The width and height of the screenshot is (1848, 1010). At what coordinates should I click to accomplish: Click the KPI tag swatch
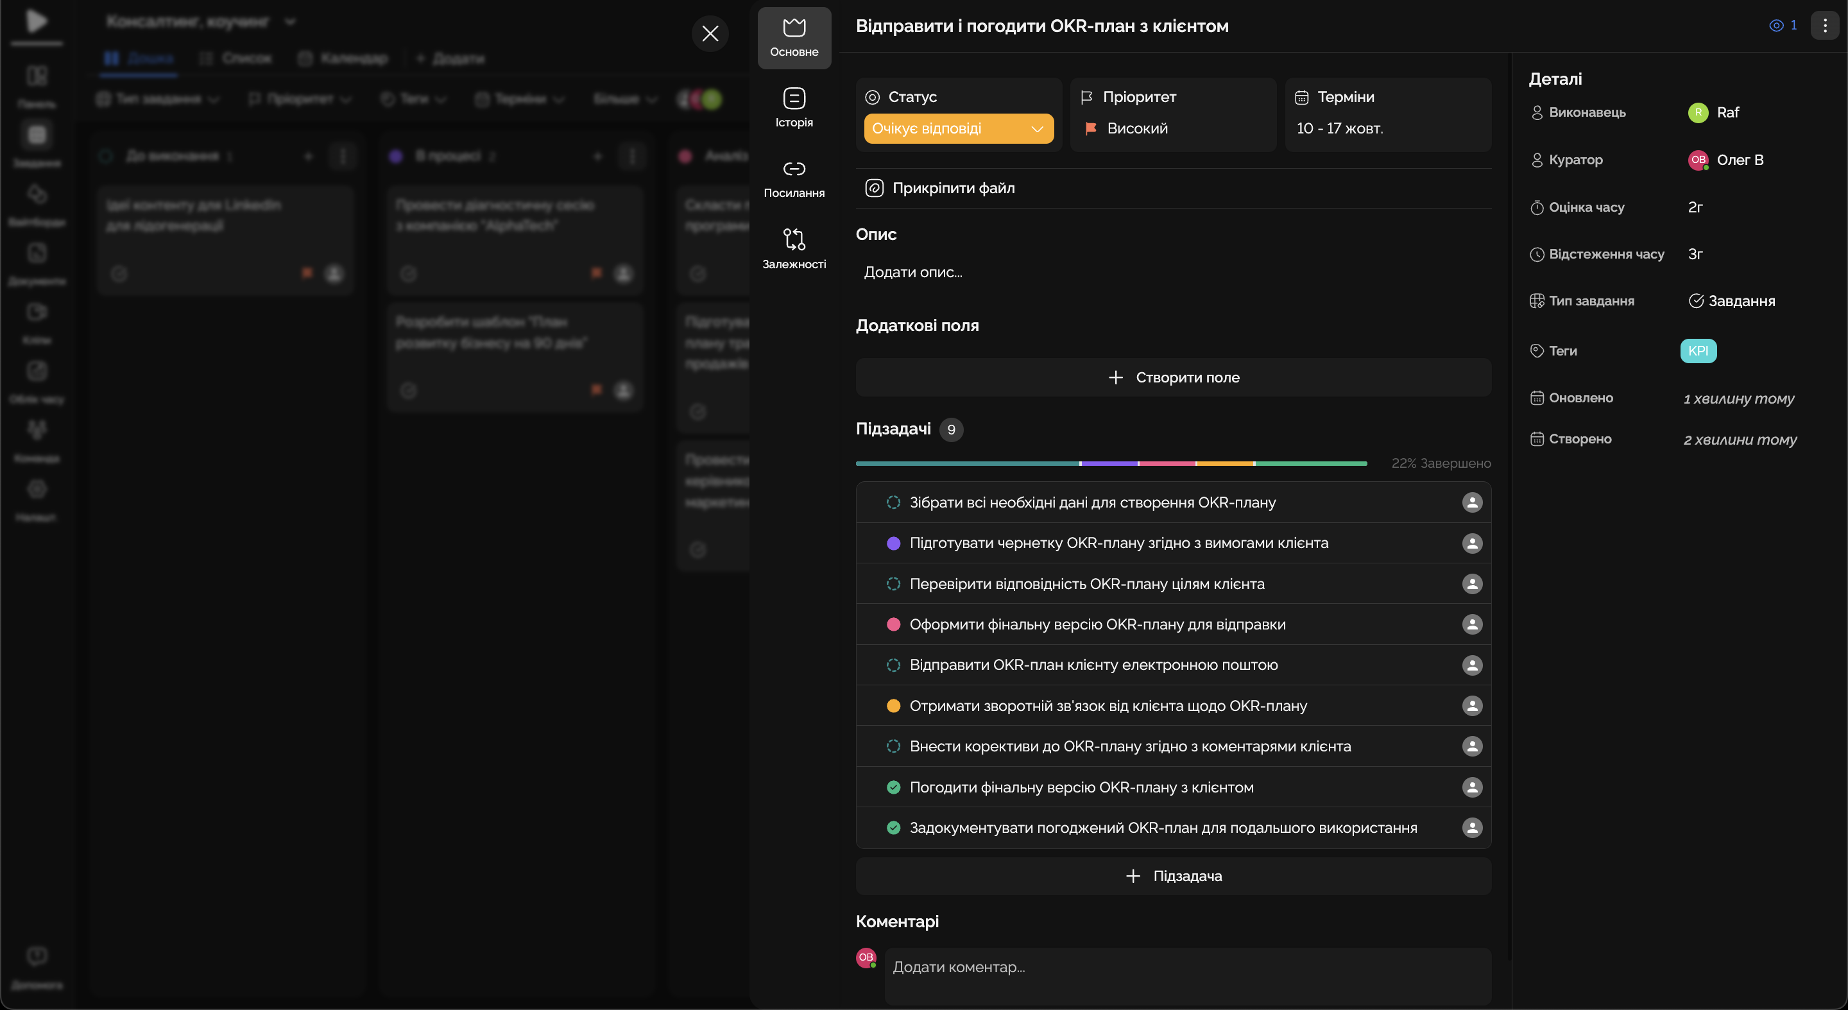click(x=1697, y=352)
